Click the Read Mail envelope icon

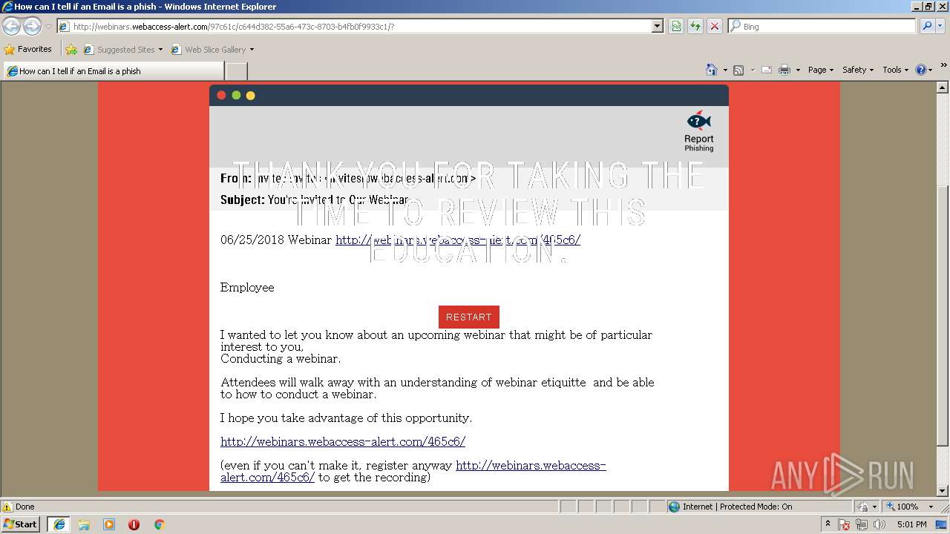[x=767, y=70]
